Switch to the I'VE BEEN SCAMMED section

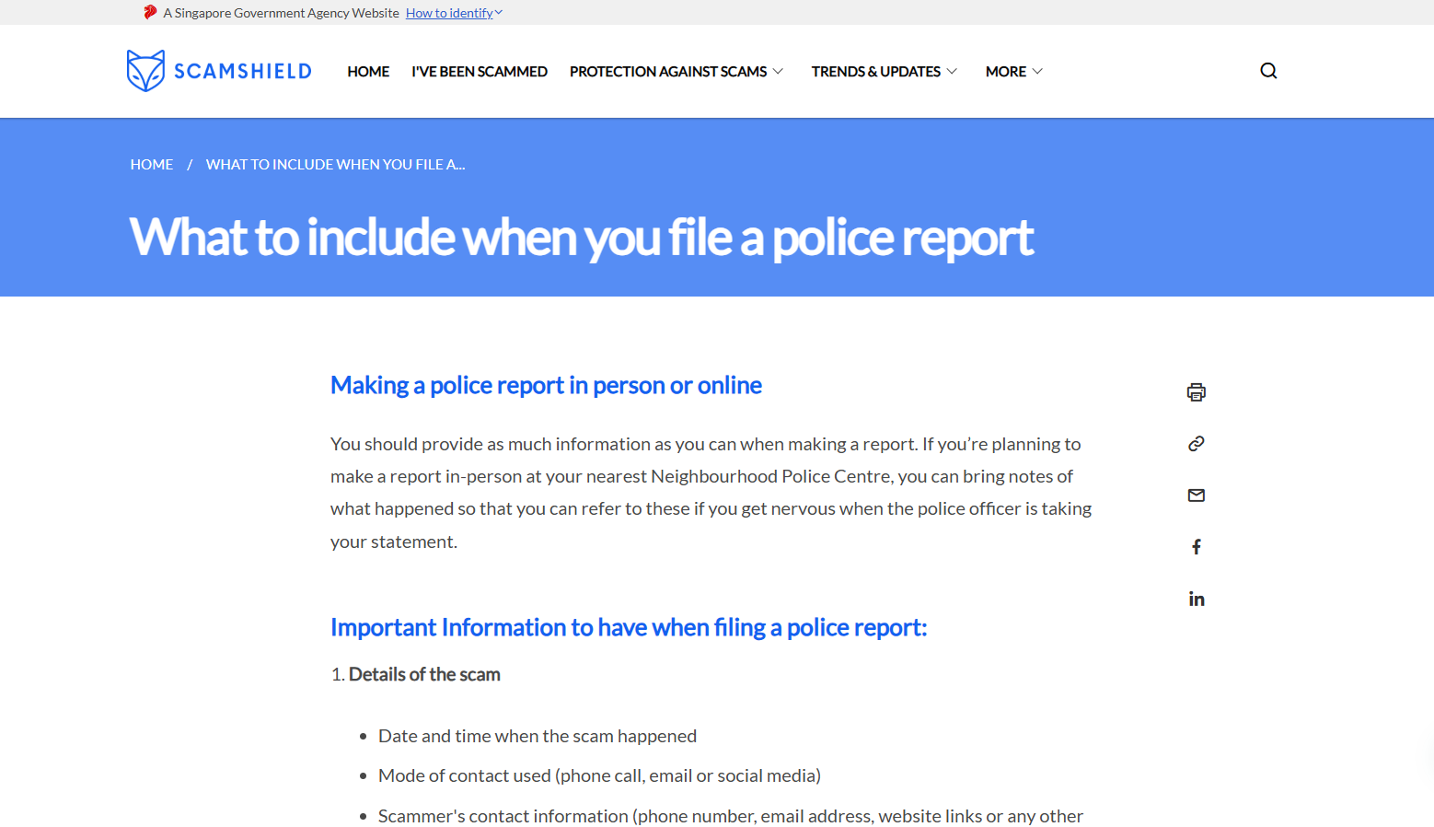pyautogui.click(x=480, y=71)
